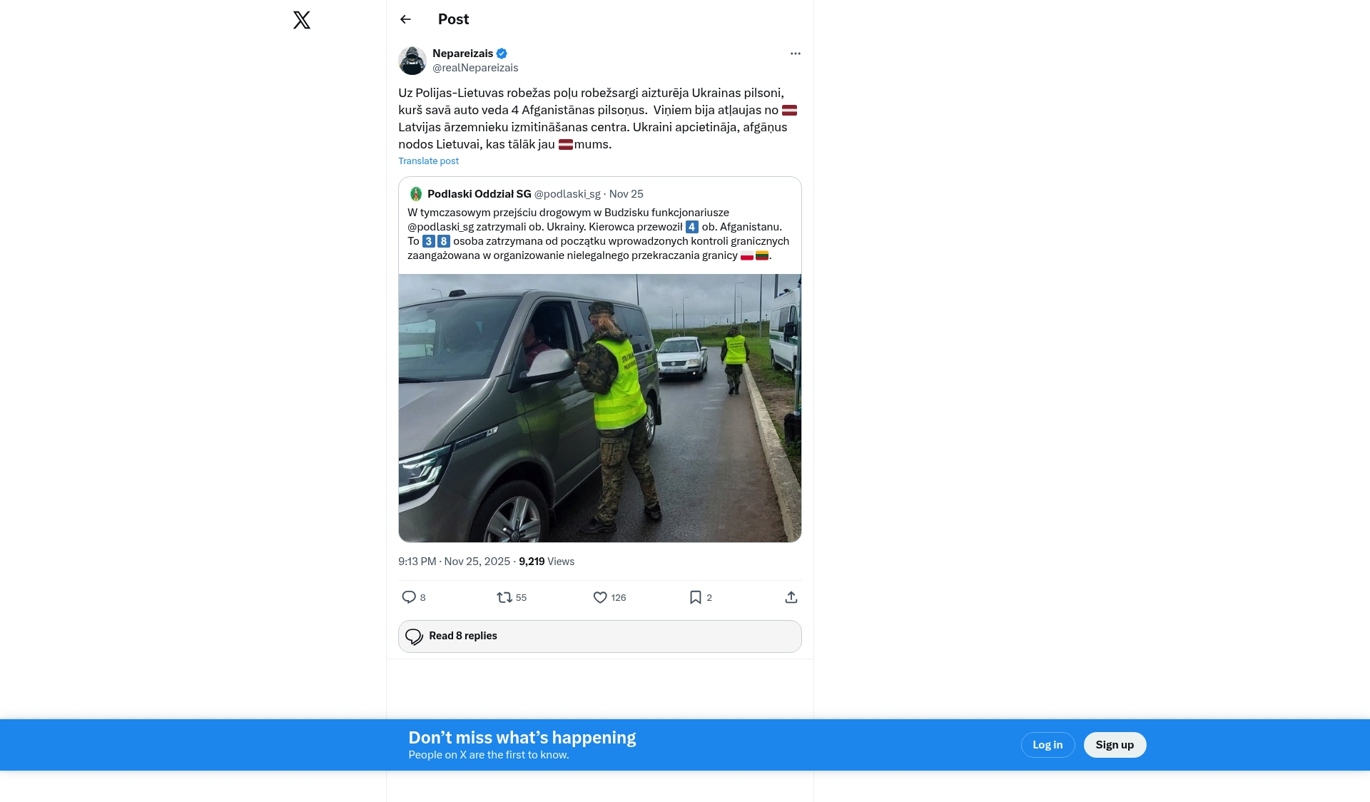1370x802 pixels.
Task: Click the reply speech bubble icon
Action: coord(409,597)
